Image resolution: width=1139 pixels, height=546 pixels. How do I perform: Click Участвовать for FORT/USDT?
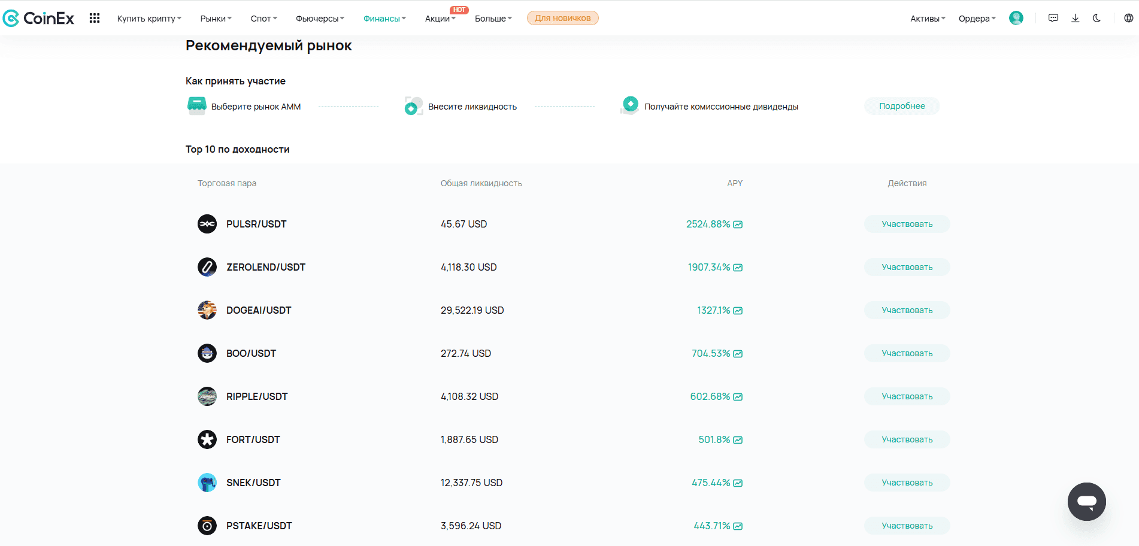point(907,439)
